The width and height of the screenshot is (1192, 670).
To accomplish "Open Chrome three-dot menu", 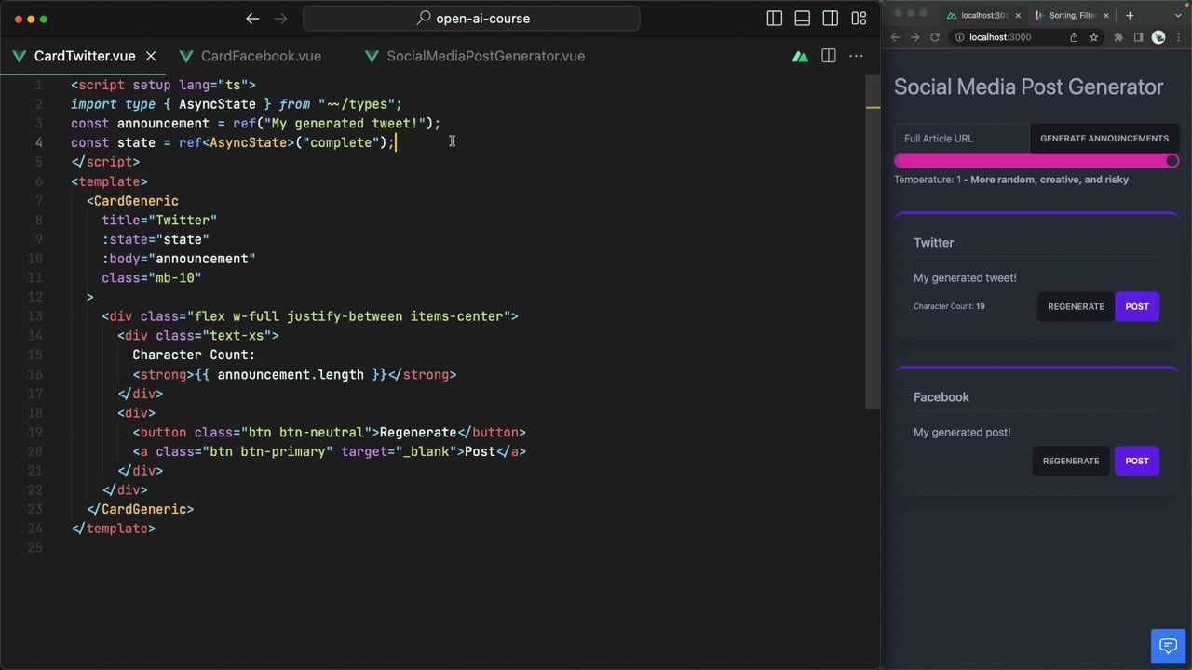I will [1179, 37].
